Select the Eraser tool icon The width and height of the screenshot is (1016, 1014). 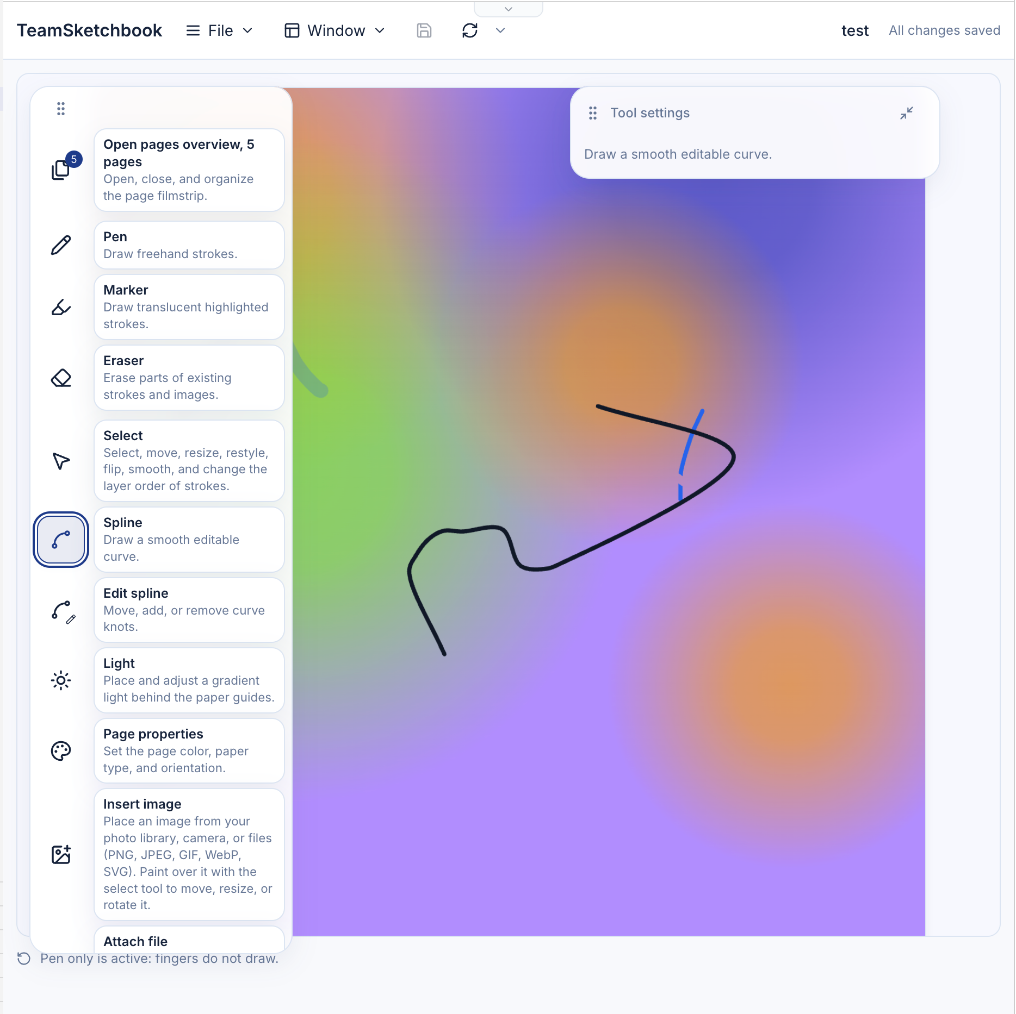pos(61,378)
